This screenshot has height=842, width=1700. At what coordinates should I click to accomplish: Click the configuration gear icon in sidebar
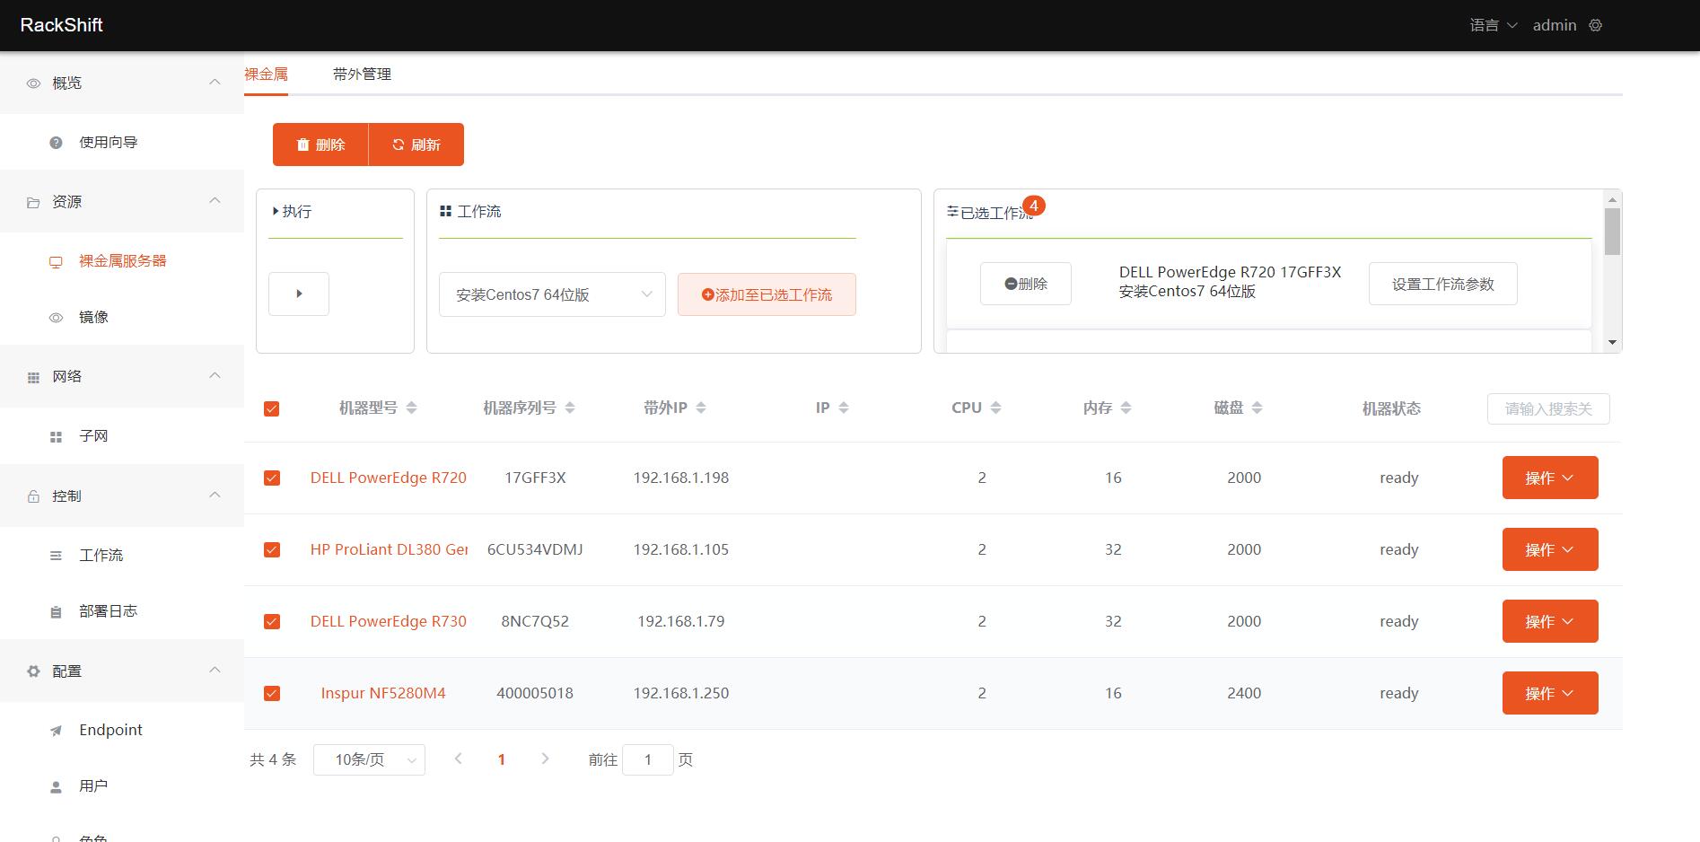pos(33,671)
